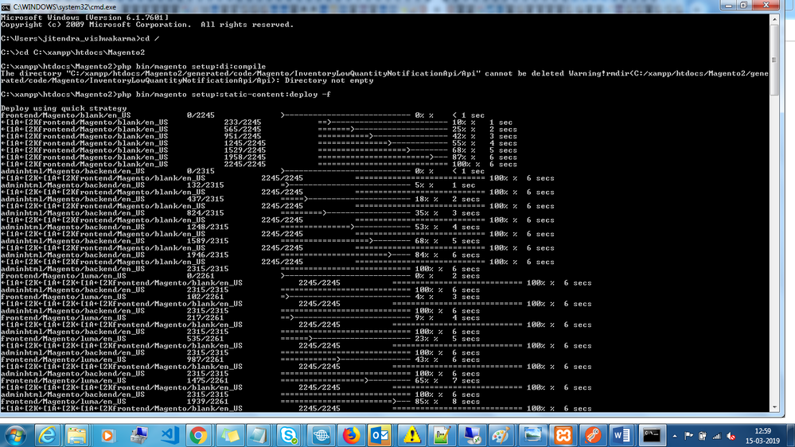Open the notepad-like app beside Sticky Notes
Image resolution: width=795 pixels, height=447 pixels.
click(259, 435)
